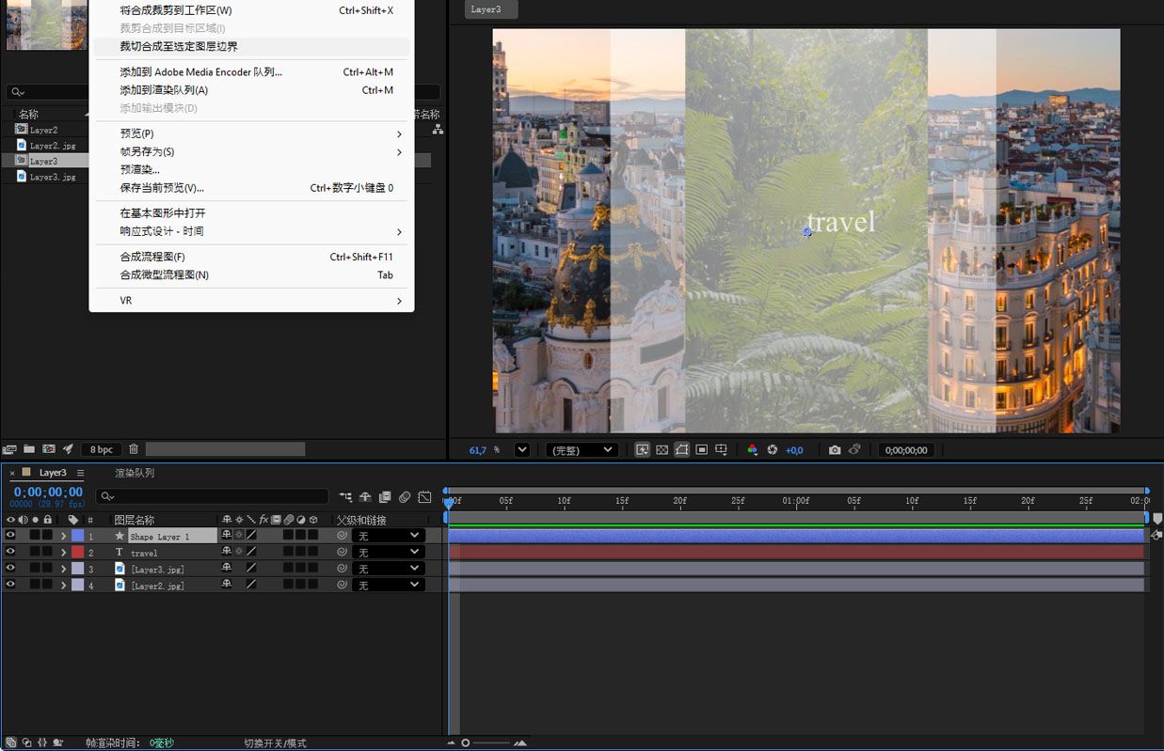Choose 'Add to Render Queue' menu item
1164x751 pixels.
point(164,90)
